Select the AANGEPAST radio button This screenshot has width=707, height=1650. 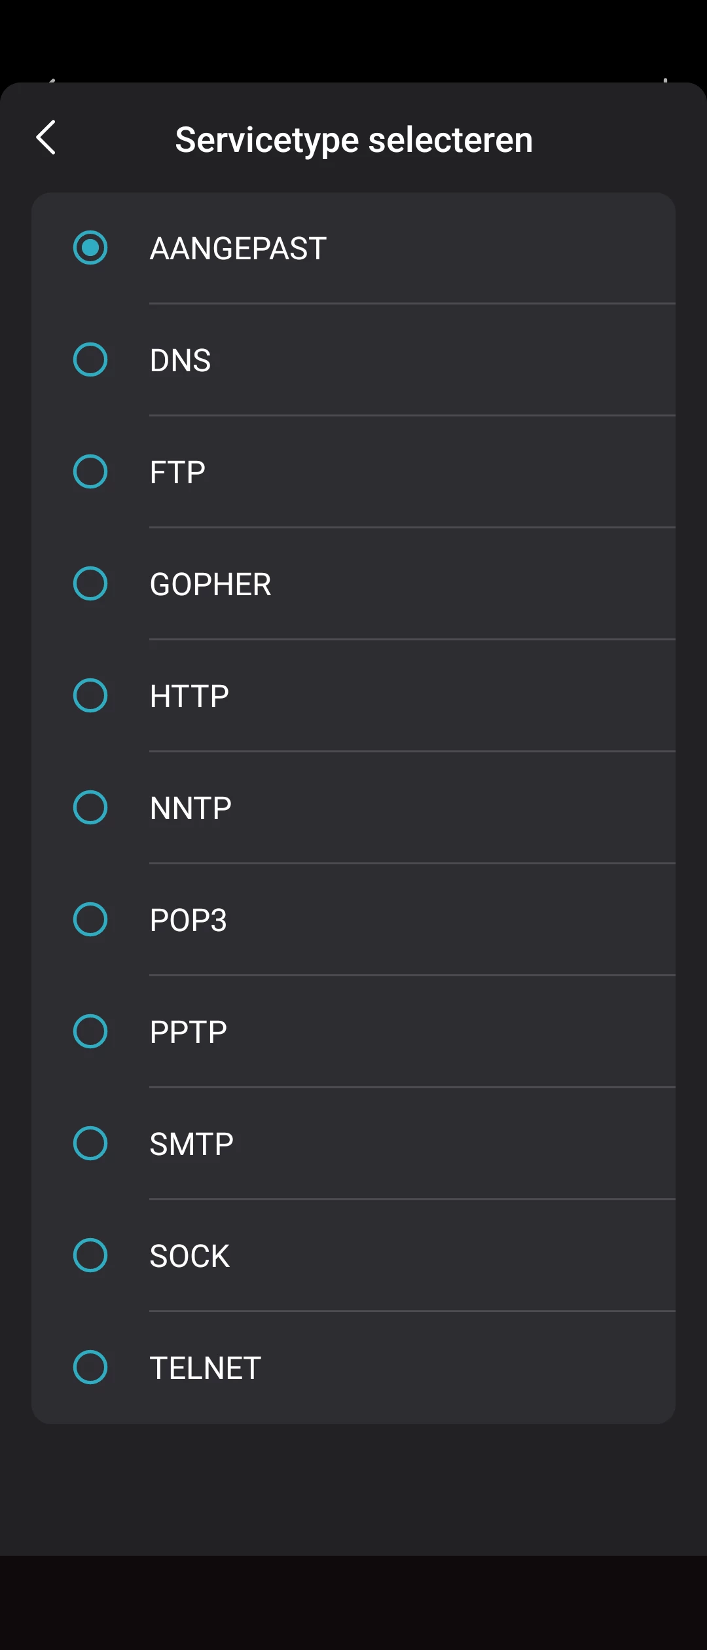point(90,247)
